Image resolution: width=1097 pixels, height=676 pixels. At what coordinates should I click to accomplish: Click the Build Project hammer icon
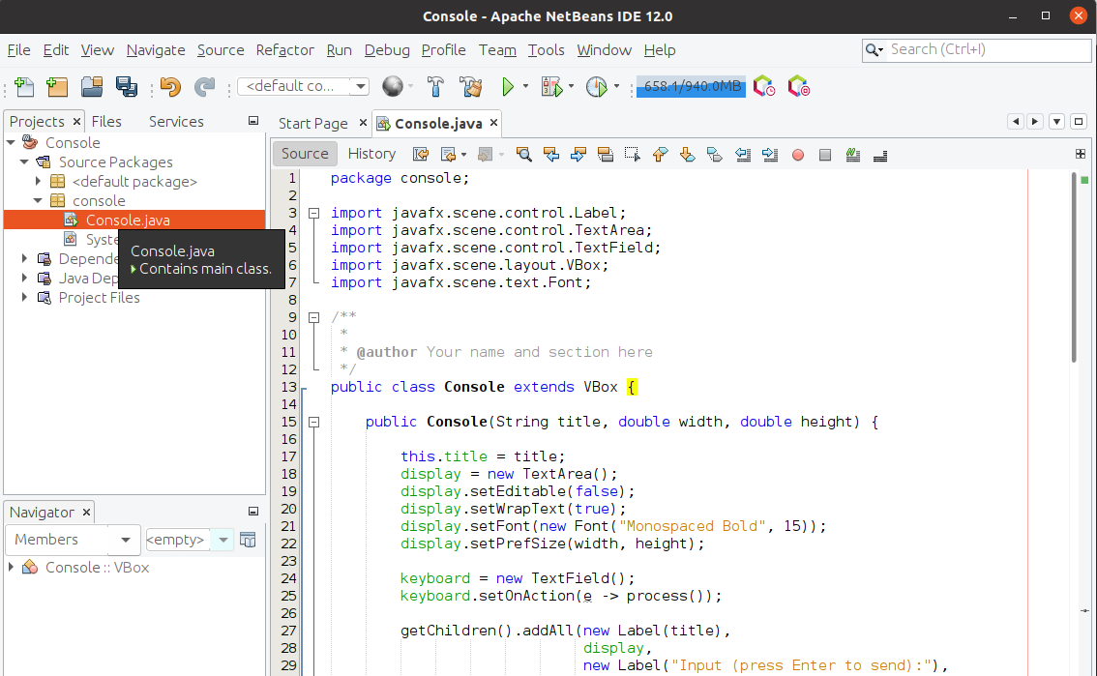[x=435, y=87]
